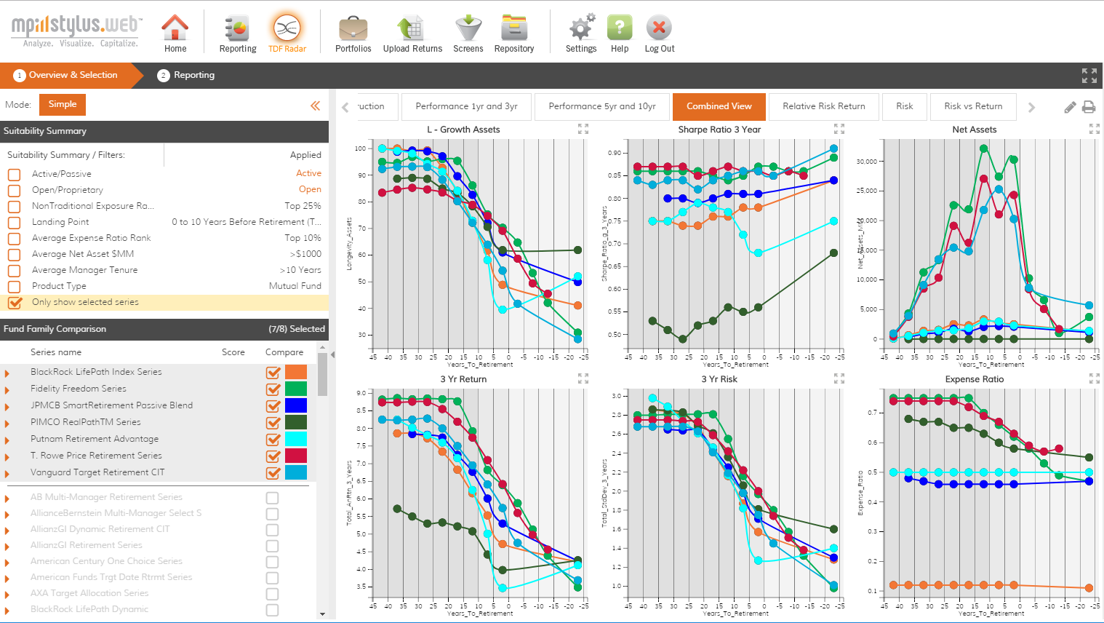Image resolution: width=1104 pixels, height=623 pixels.
Task: Uncheck BlackRock LifePath Index Series compare
Action: click(273, 372)
